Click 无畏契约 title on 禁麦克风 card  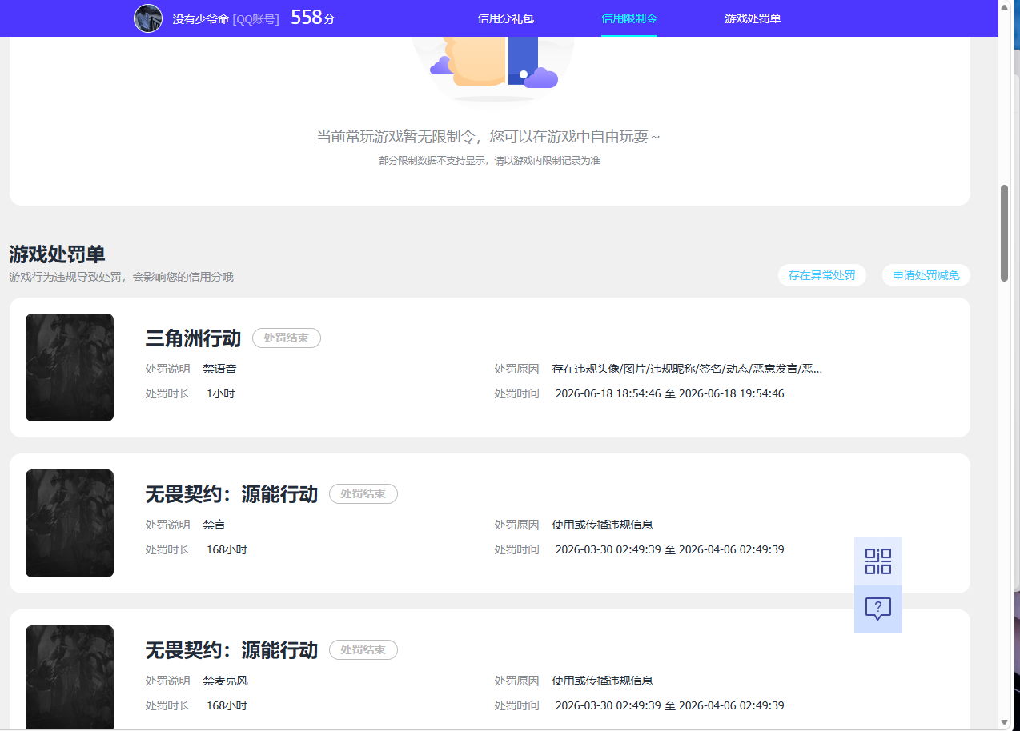coord(231,650)
